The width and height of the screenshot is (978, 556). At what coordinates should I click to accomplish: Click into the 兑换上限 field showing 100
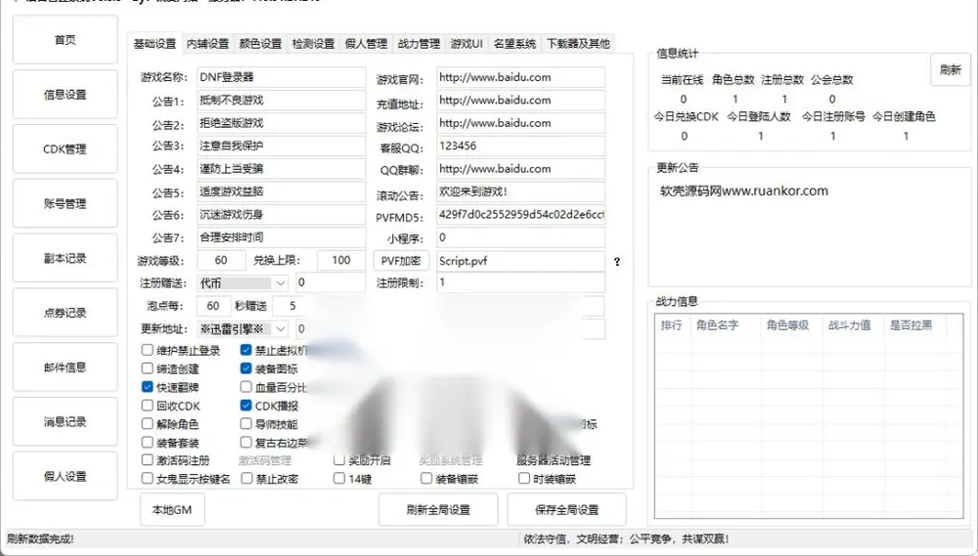[341, 261]
